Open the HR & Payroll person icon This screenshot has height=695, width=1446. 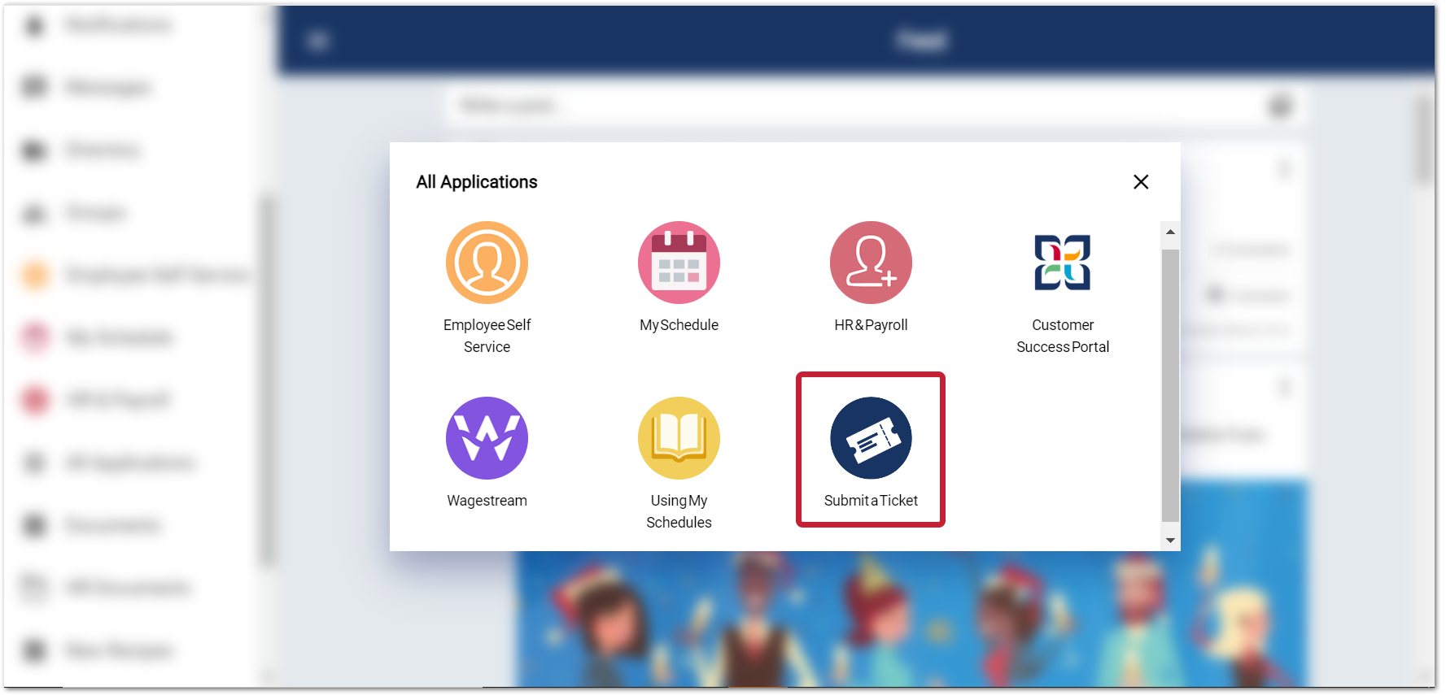click(871, 263)
